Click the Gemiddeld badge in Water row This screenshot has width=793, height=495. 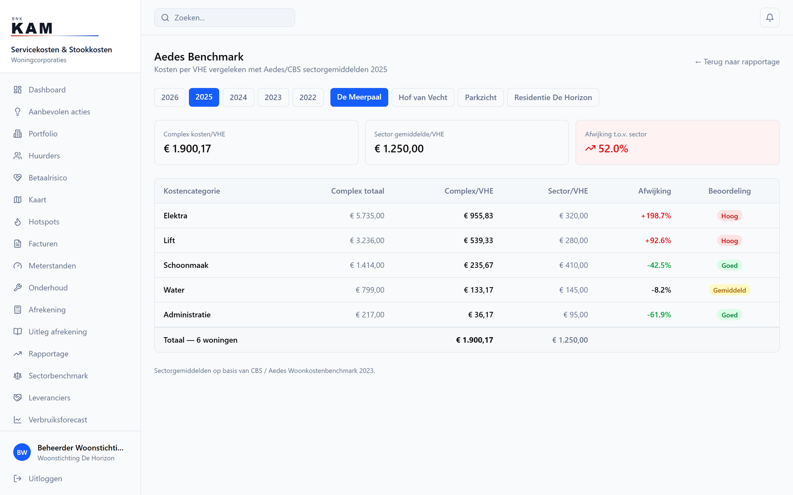point(730,290)
